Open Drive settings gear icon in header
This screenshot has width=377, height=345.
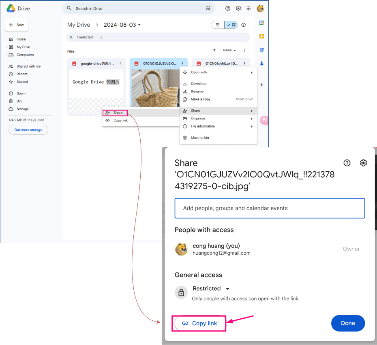(238, 8)
